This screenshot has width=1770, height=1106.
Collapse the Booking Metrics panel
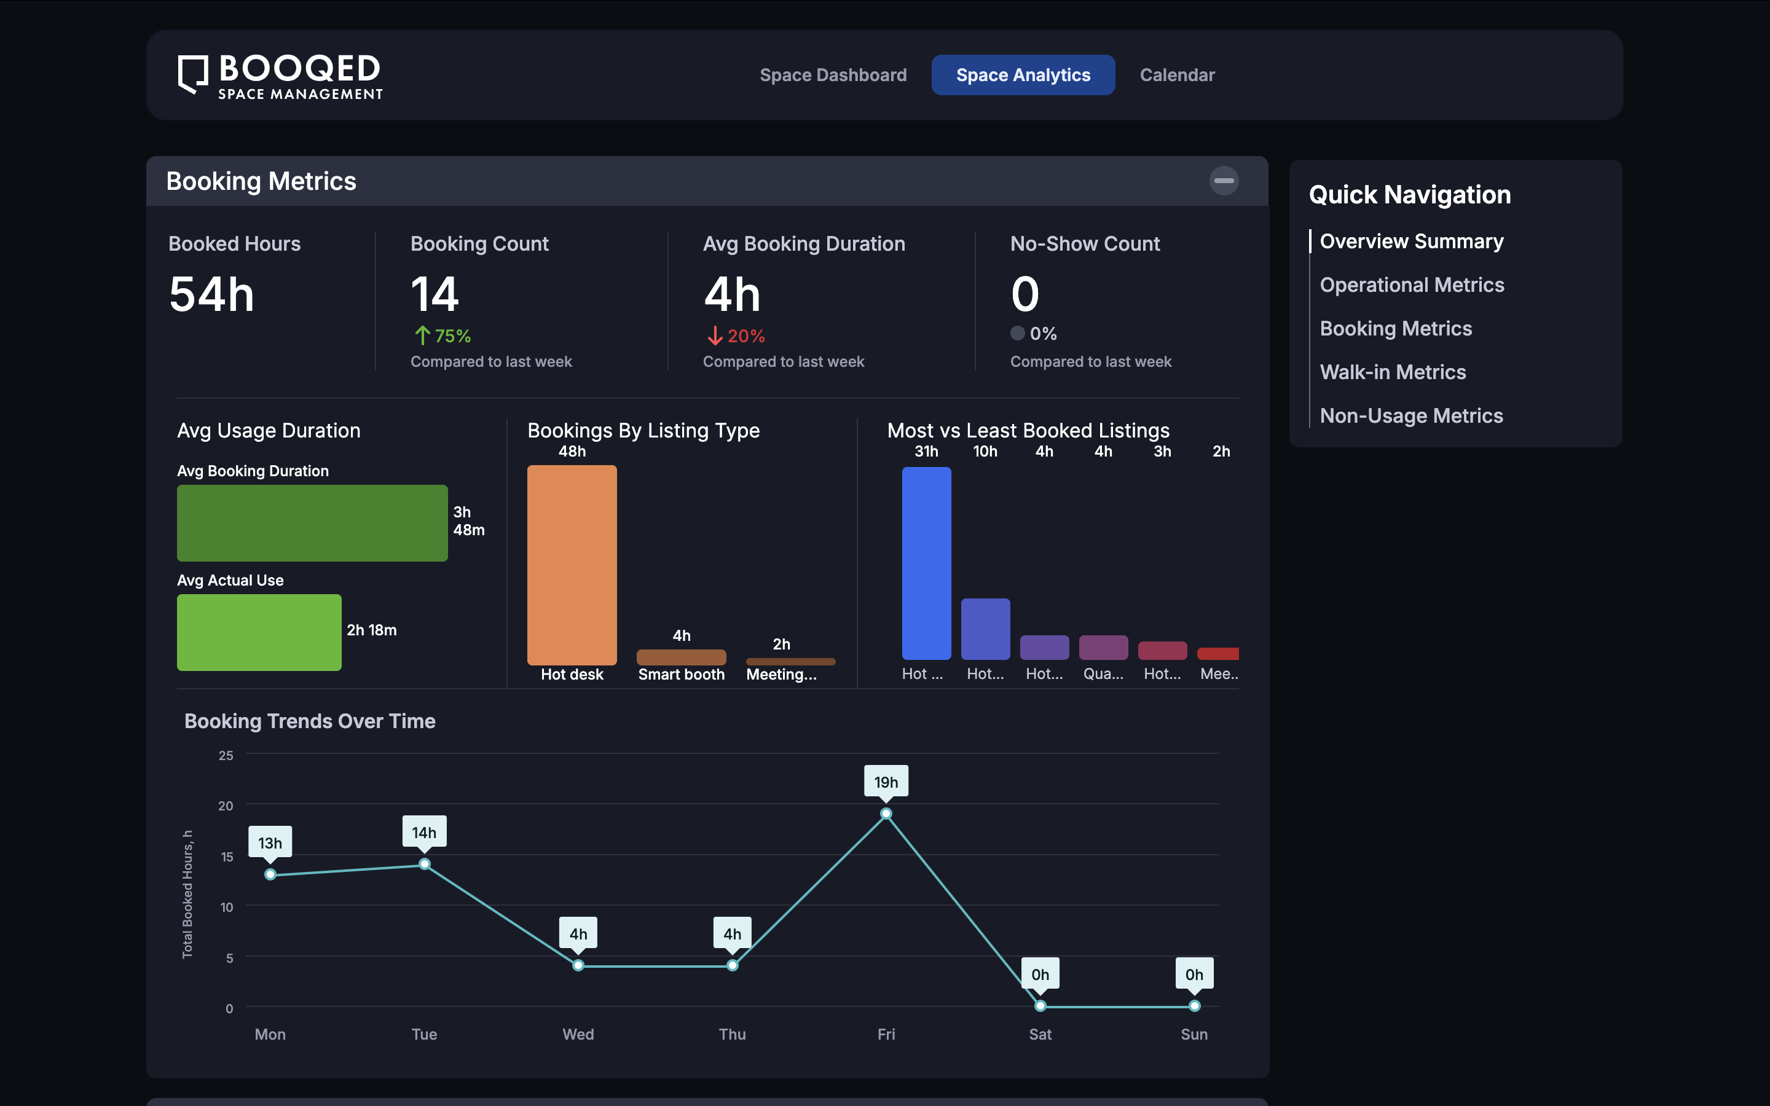coord(1224,181)
